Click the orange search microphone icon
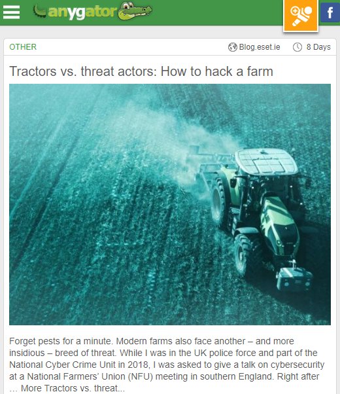The height and width of the screenshot is (394, 340). click(301, 16)
